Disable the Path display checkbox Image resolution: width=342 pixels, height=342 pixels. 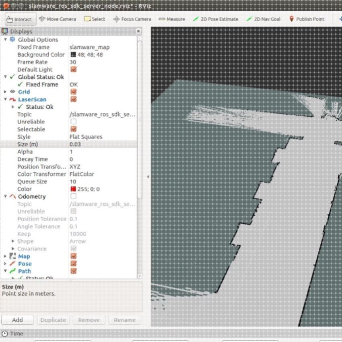[74, 271]
